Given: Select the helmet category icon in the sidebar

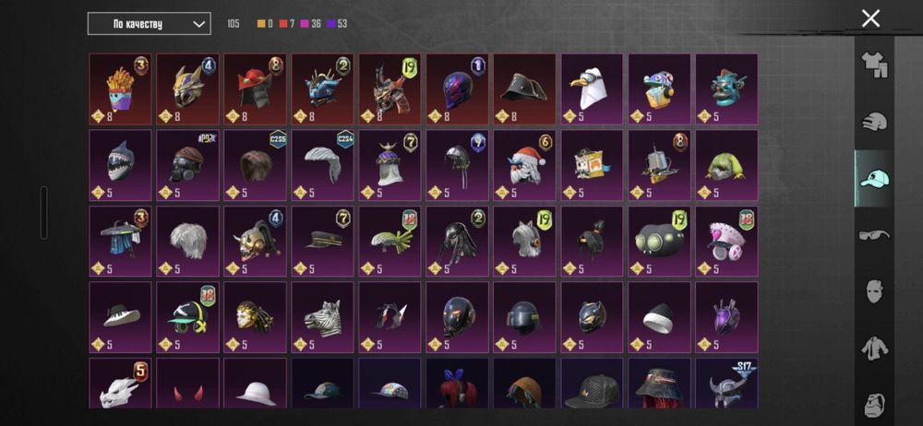Looking at the screenshot, I should (x=874, y=123).
